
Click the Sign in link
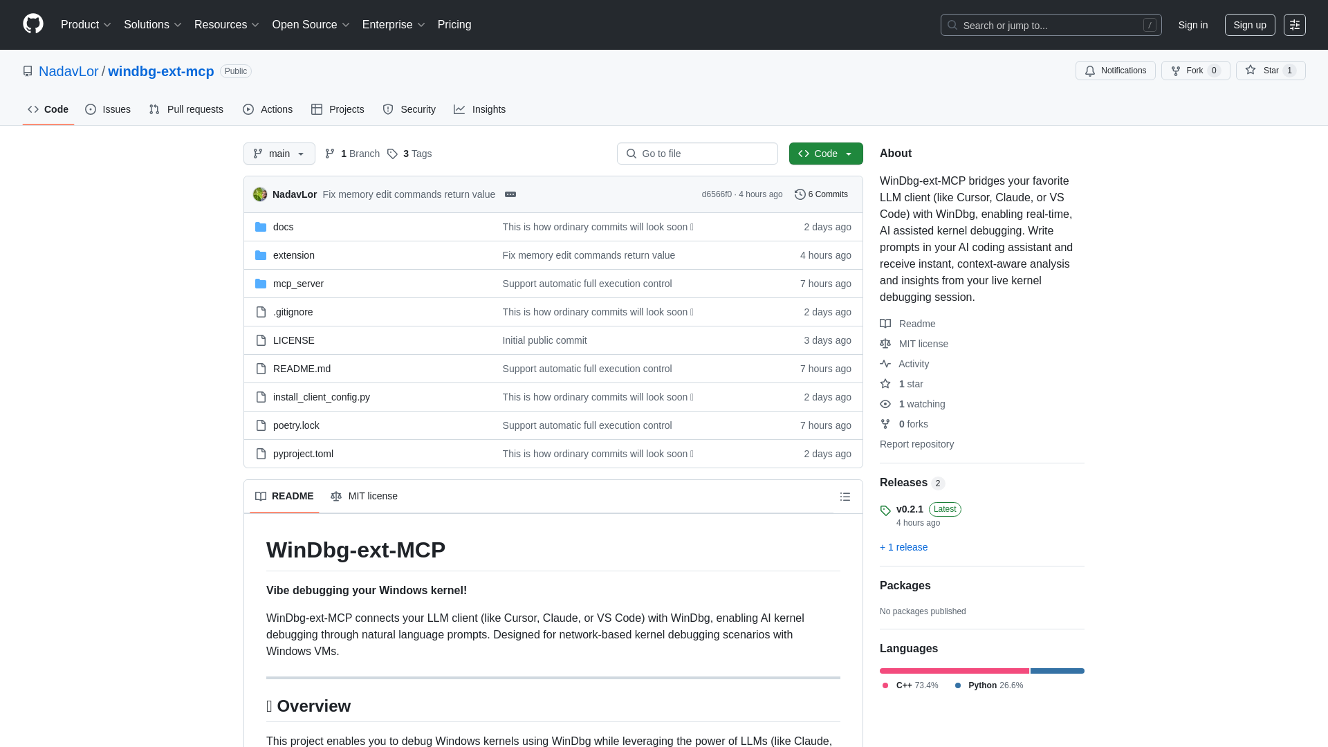tap(1193, 25)
